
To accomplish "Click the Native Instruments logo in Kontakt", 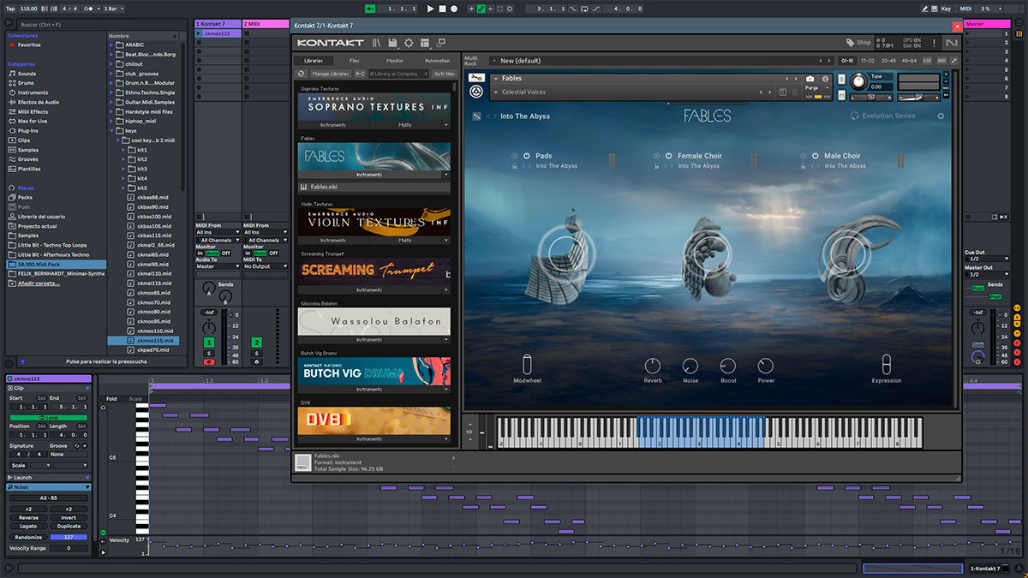I will pos(952,43).
